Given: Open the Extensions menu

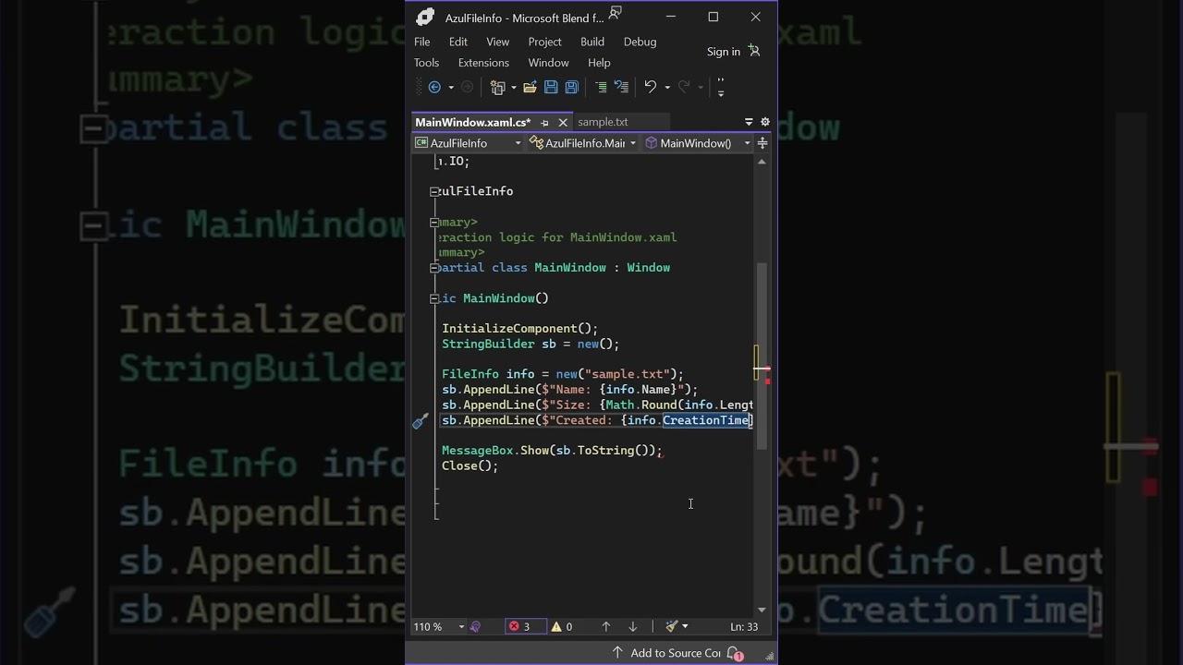Looking at the screenshot, I should click(483, 63).
